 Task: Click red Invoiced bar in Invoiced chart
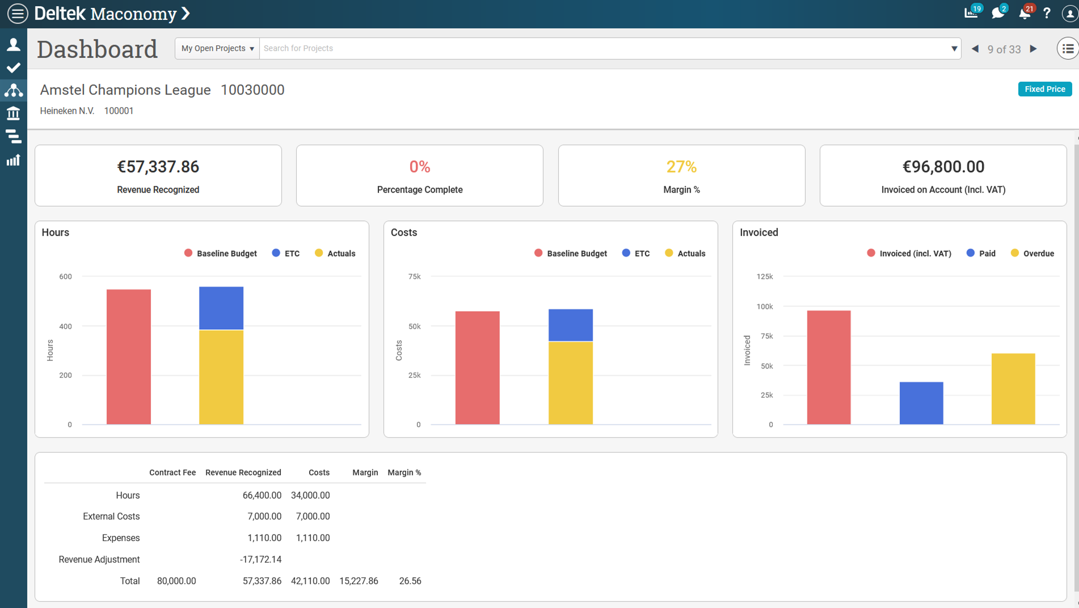tap(829, 367)
